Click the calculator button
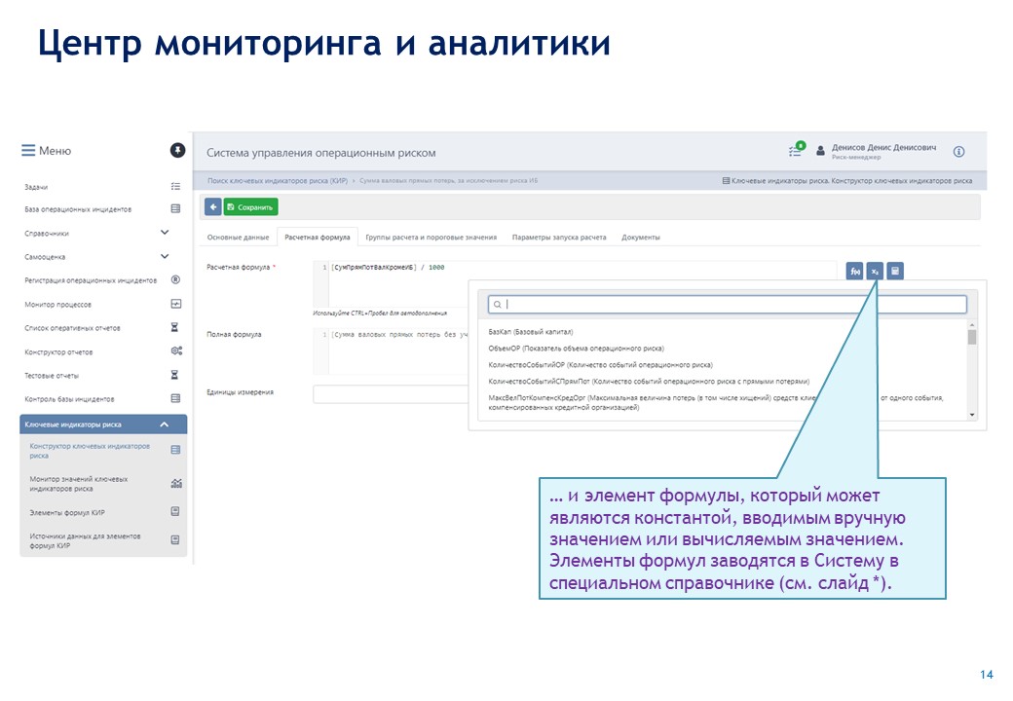Image resolution: width=1013 pixels, height=701 pixels. [x=895, y=271]
